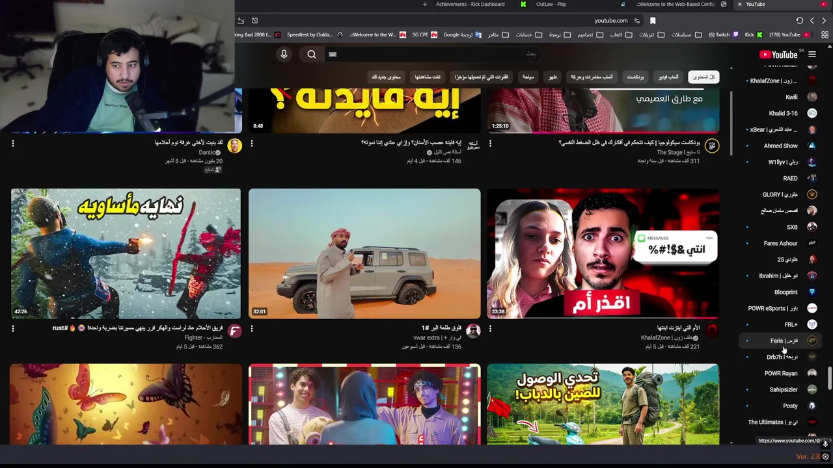Click the FRL+ channel avatar icon
Screen dimensions: 833x468
[x=812, y=324]
